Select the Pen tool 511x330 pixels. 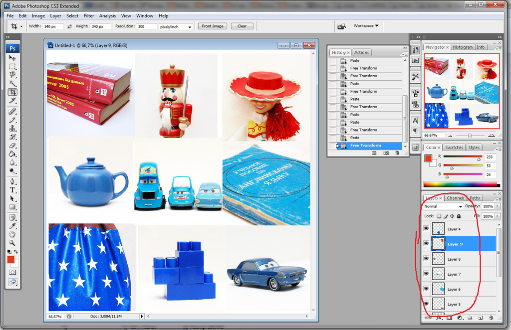coord(12,181)
